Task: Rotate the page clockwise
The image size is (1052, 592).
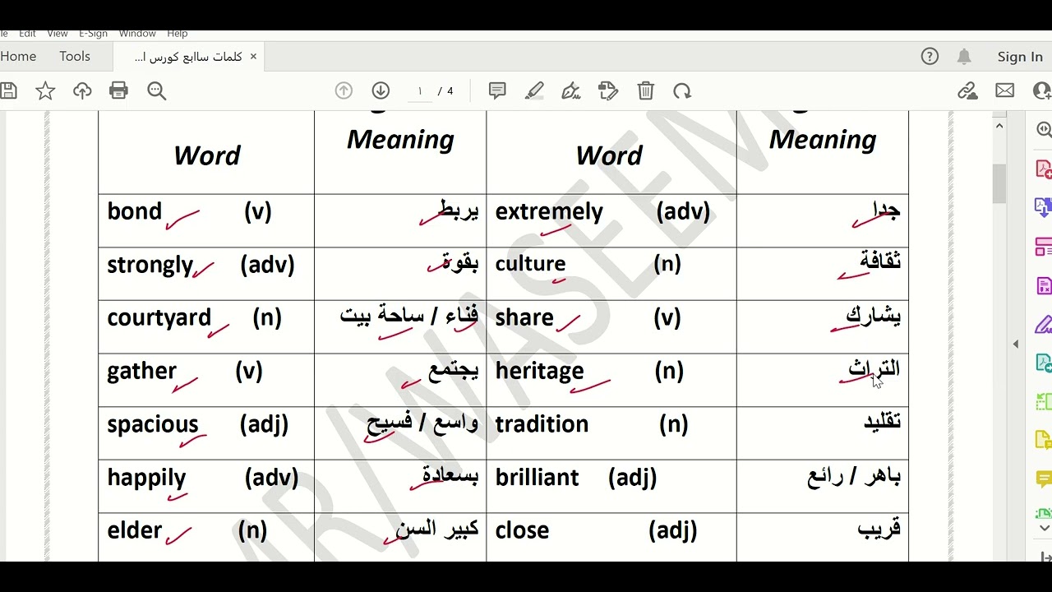Action: pyautogui.click(x=682, y=91)
